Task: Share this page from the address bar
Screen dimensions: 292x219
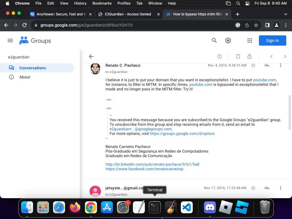Action: [247, 25]
